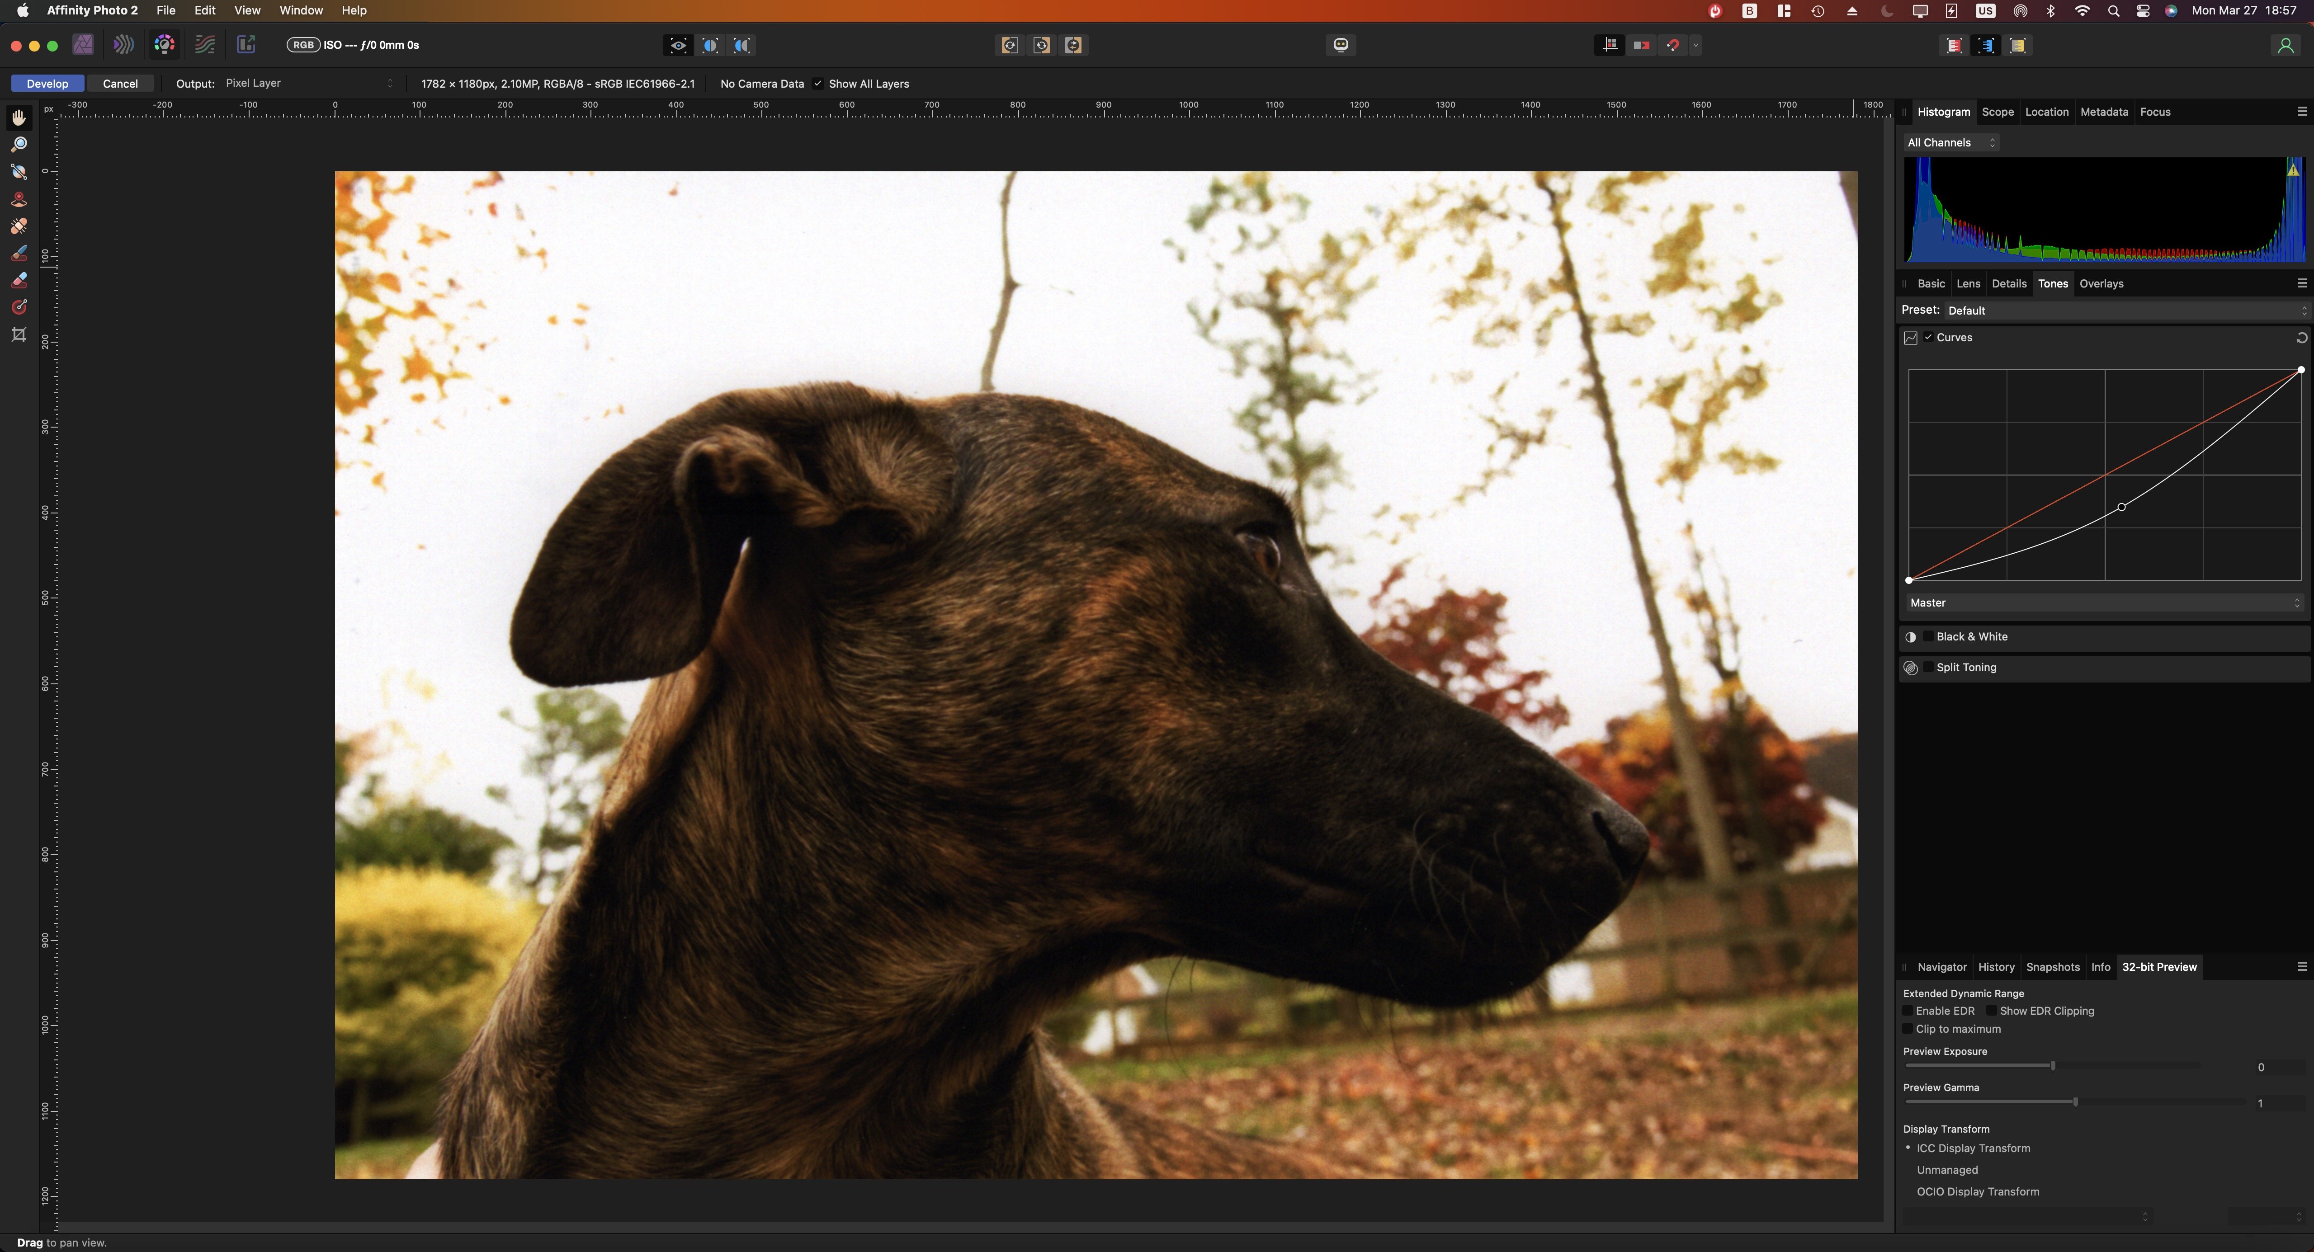Select the Zoom magnifier tool

tap(19, 145)
